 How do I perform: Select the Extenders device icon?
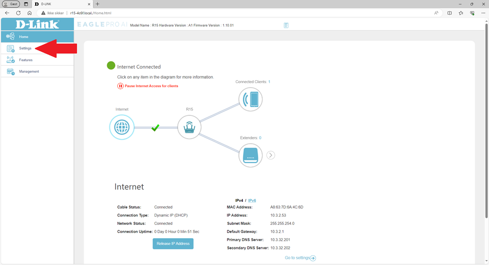[x=250, y=155]
